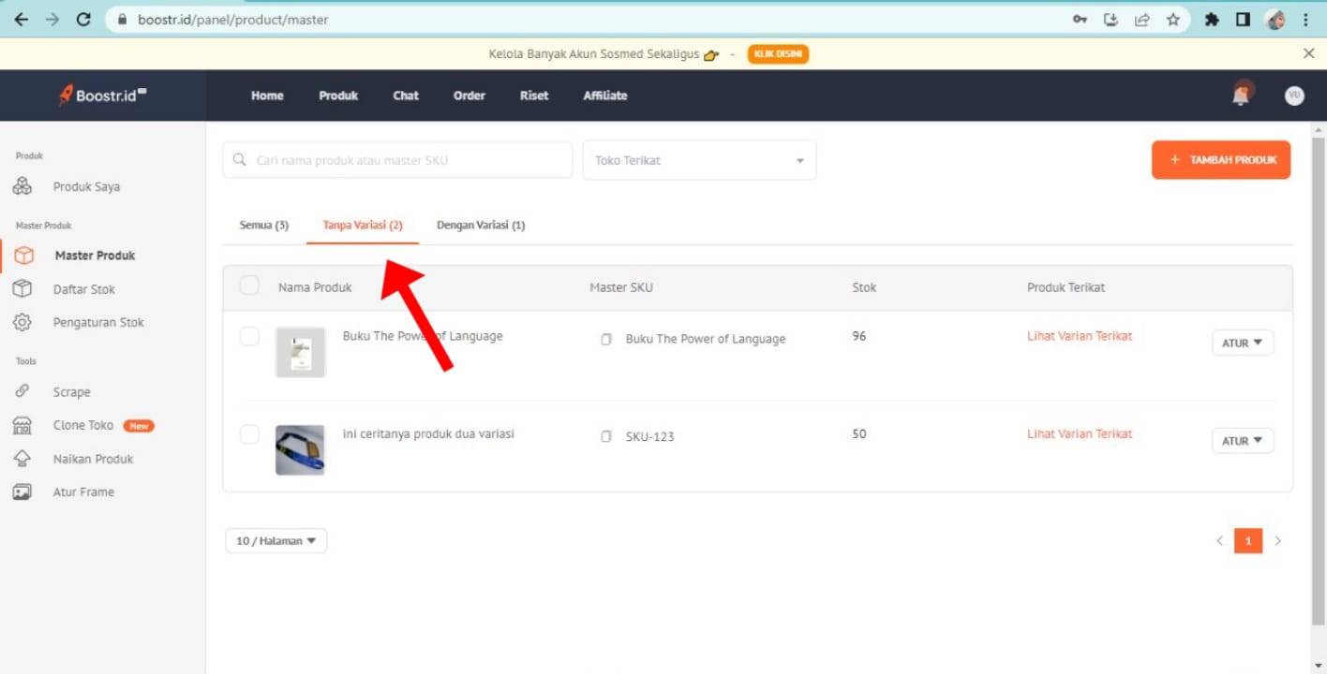Screen dimensions: 1327x674
Task: Tick the select-all checkbox in table header
Action: [x=249, y=286]
